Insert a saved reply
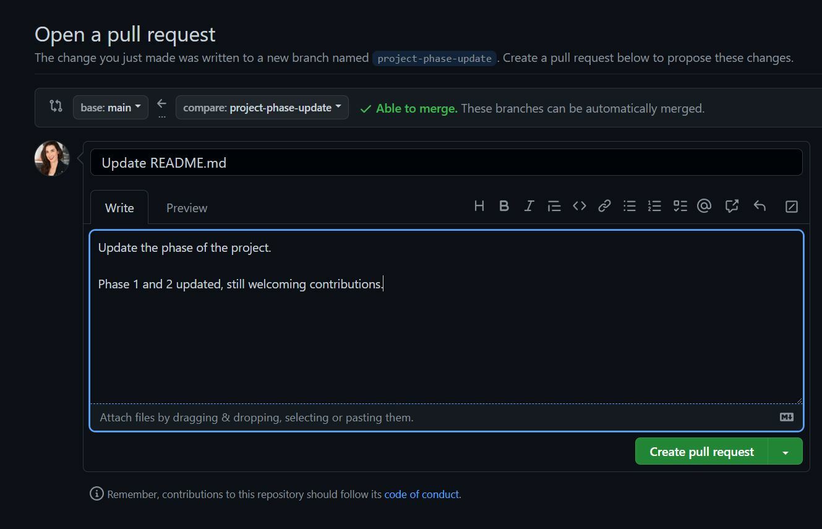 click(760, 206)
